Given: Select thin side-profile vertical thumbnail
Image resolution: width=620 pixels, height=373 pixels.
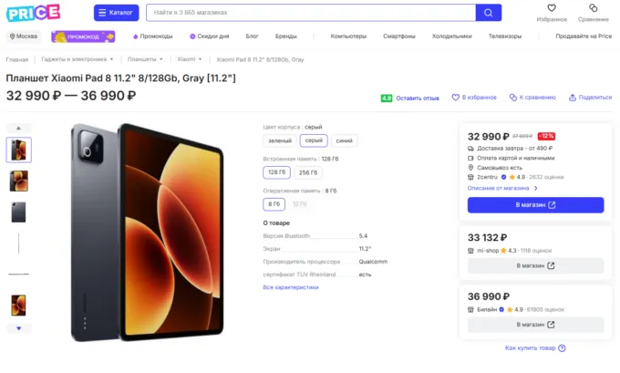Looking at the screenshot, I should point(18,243).
